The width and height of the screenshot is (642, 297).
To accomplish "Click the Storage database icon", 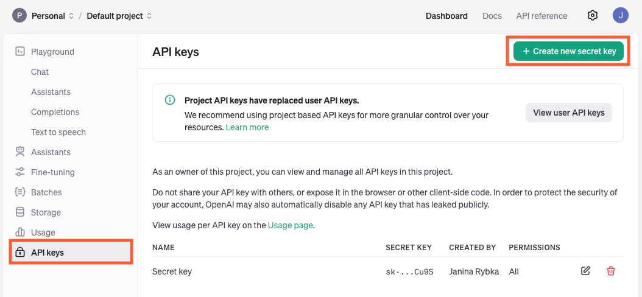I will pyautogui.click(x=20, y=212).
